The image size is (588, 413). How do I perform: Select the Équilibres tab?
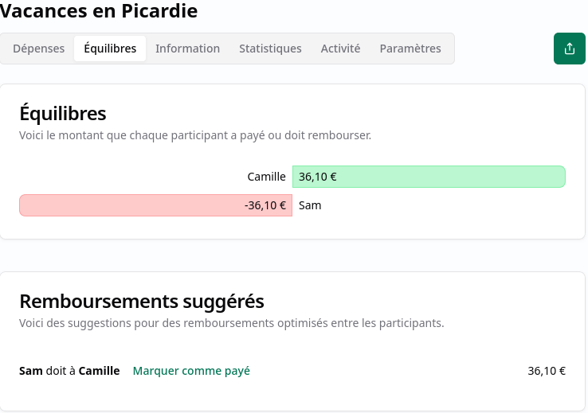(x=110, y=49)
